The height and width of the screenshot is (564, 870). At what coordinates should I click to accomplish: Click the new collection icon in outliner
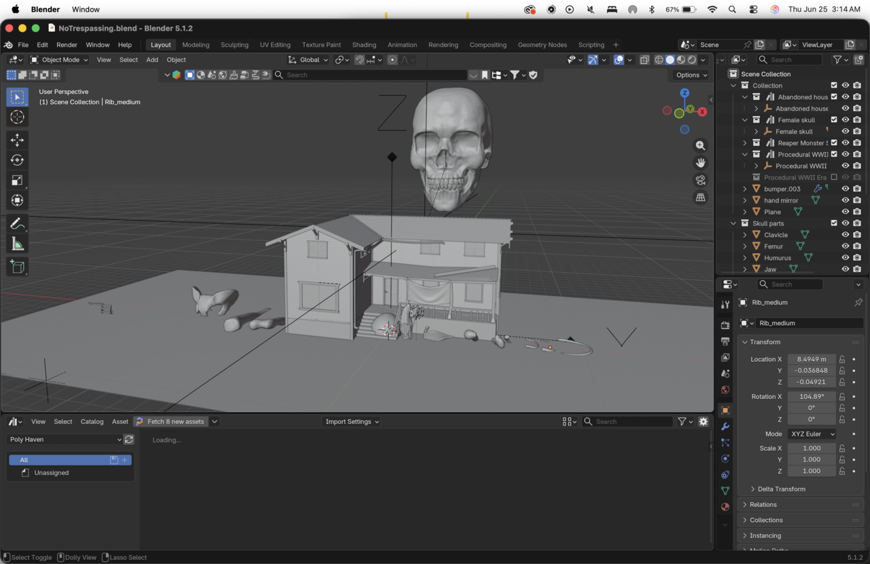point(858,60)
